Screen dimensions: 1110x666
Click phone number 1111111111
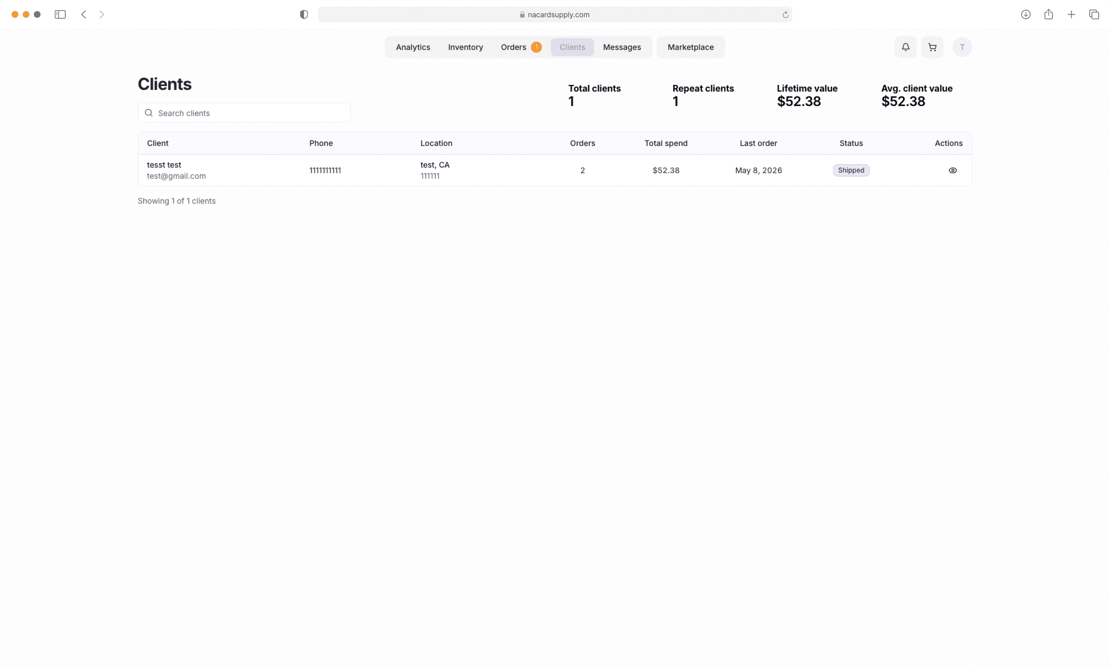coord(325,170)
